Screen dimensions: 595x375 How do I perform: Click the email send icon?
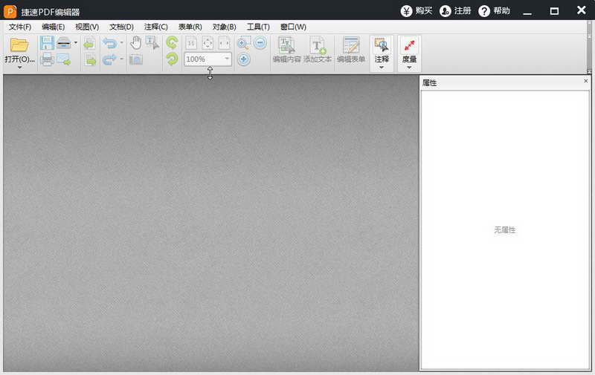(64, 59)
